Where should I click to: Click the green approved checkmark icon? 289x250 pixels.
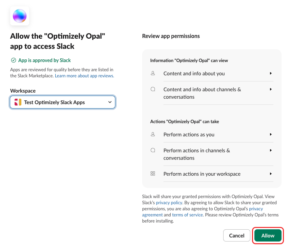[14, 60]
